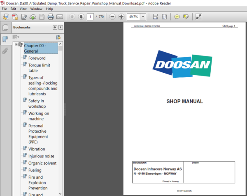Click the Sign document pen icon
This screenshot has height=196, width=247.
tap(24, 17)
